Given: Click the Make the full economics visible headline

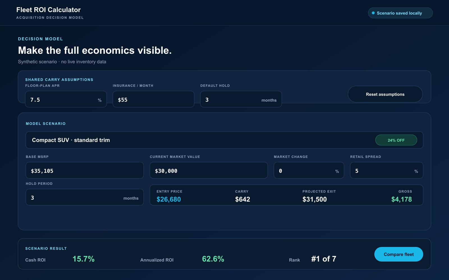Looking at the screenshot, I should click(x=95, y=50).
